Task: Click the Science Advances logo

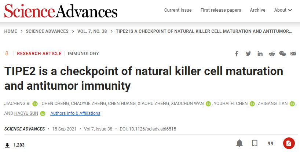Action: click(x=61, y=11)
